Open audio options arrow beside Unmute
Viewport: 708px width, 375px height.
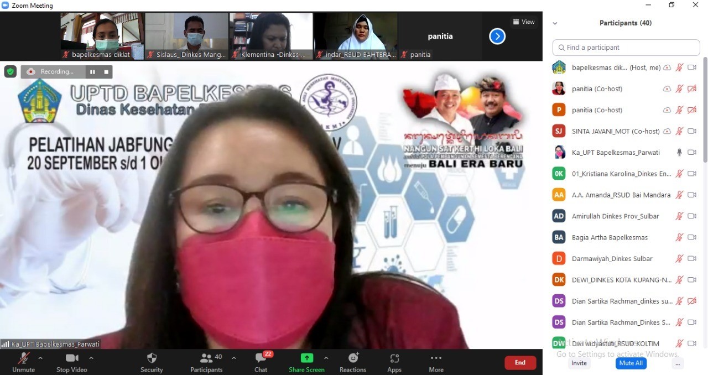[x=40, y=358]
